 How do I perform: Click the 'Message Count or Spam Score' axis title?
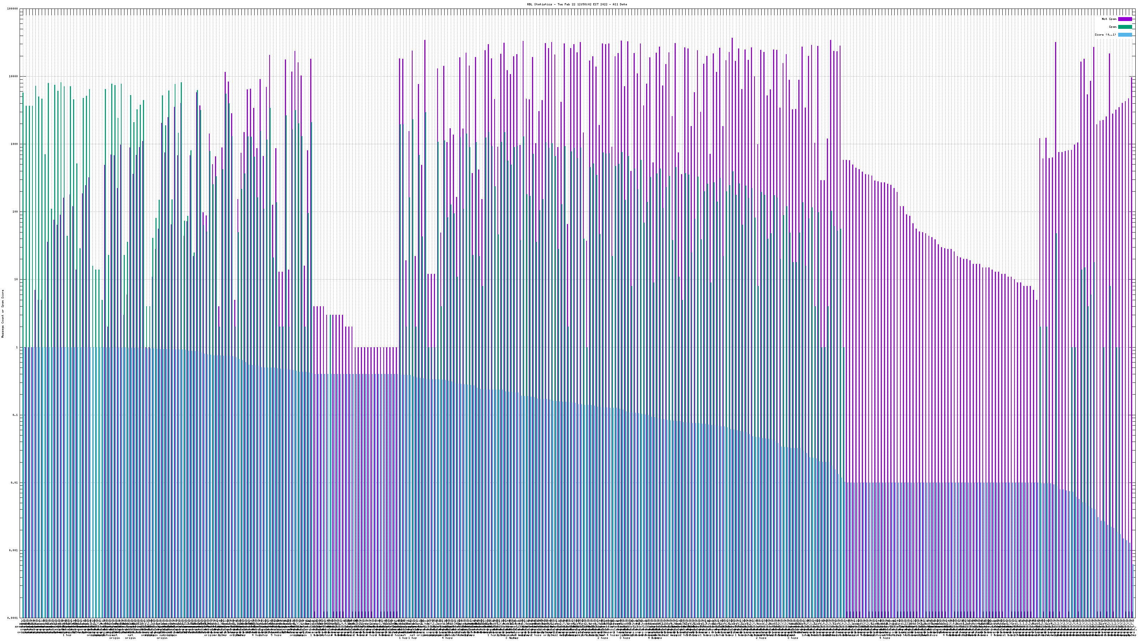2,314
